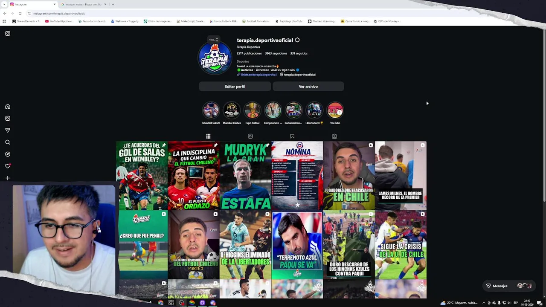Open the La Indisciplina fútbol chileno post
The height and width of the screenshot is (307, 546).
pos(194,176)
